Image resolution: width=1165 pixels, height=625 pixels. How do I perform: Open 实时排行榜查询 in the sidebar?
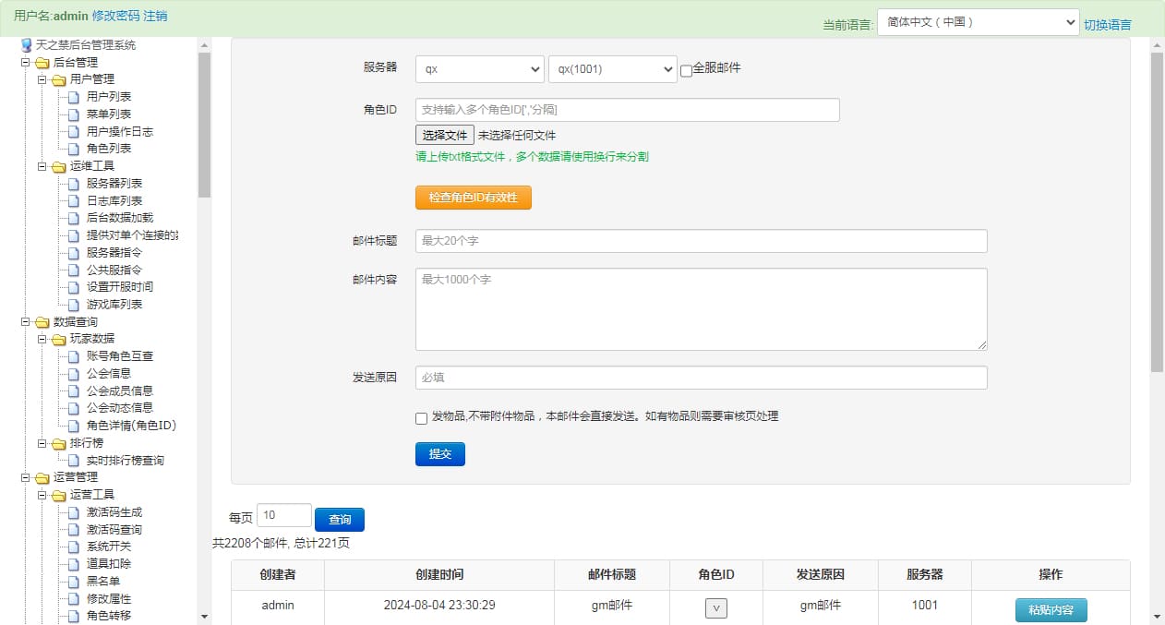pyautogui.click(x=125, y=460)
